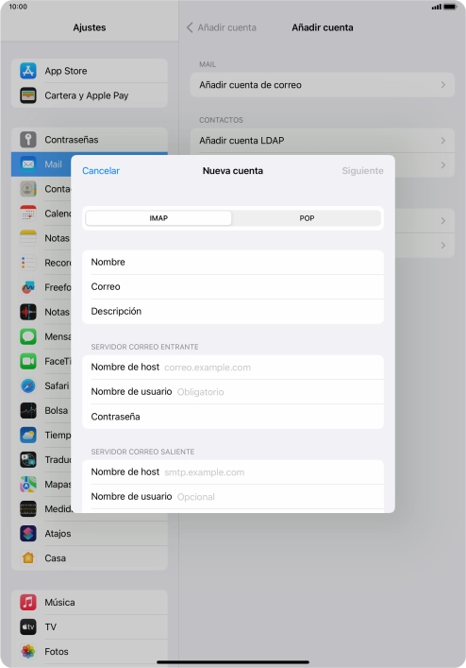Cancel the Nueva cuenta dialog
The height and width of the screenshot is (668, 466).
(x=101, y=170)
